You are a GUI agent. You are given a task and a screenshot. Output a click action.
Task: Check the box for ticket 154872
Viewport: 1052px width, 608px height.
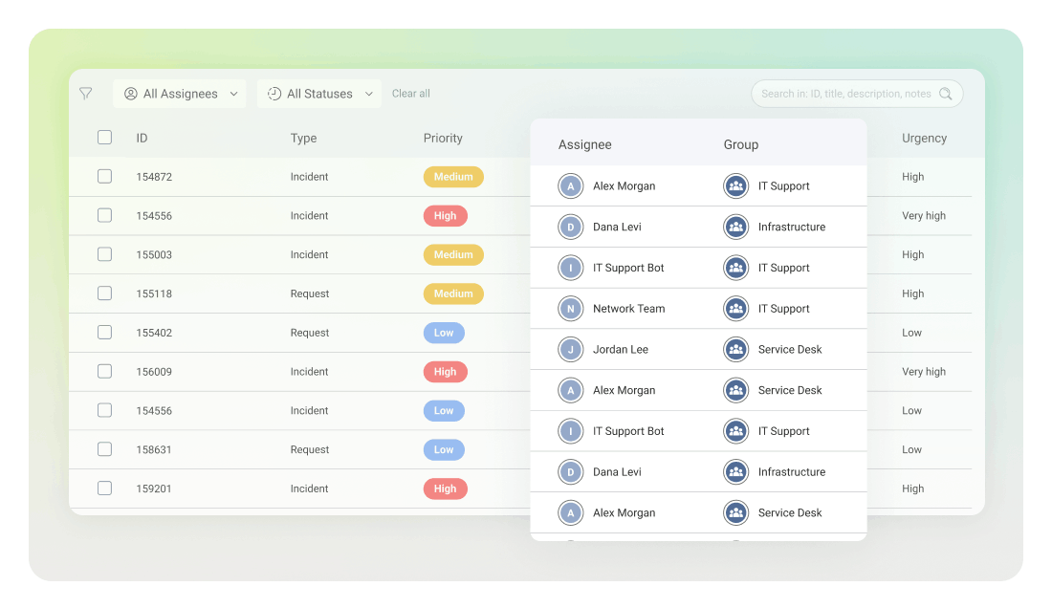coord(105,177)
